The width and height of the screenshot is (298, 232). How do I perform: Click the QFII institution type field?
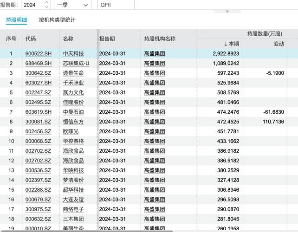tap(116, 5)
